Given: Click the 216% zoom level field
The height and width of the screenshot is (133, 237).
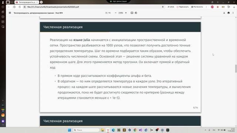Looking at the screenshot, I should (x=121, y=13).
